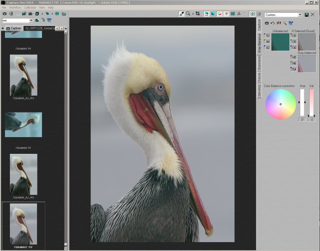Click the undo arrow in Gray Balance panel
The image size is (320, 251).
[x=272, y=23]
